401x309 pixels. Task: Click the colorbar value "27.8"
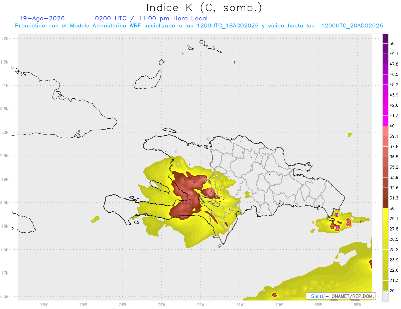click(394, 229)
